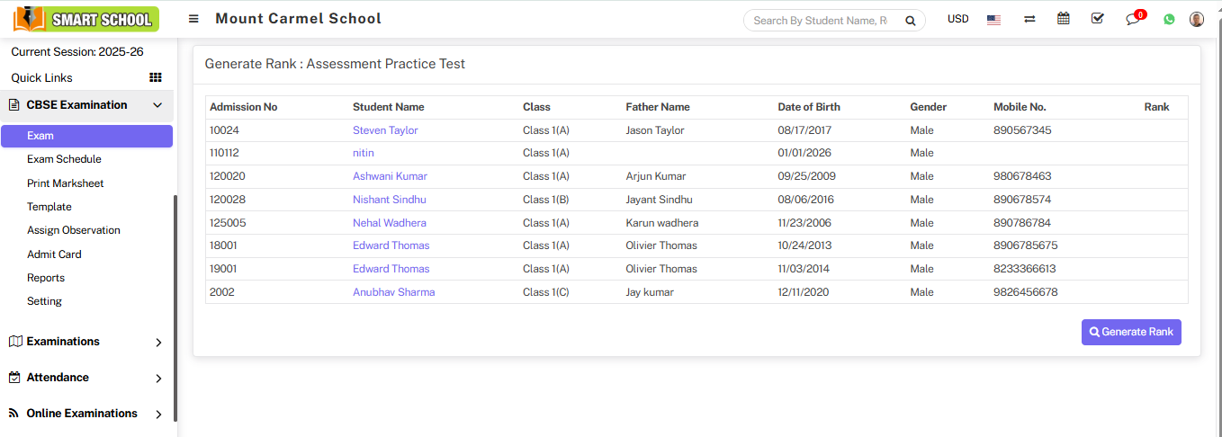This screenshot has width=1222, height=437.
Task: Open the calendar icon in header
Action: pyautogui.click(x=1064, y=19)
